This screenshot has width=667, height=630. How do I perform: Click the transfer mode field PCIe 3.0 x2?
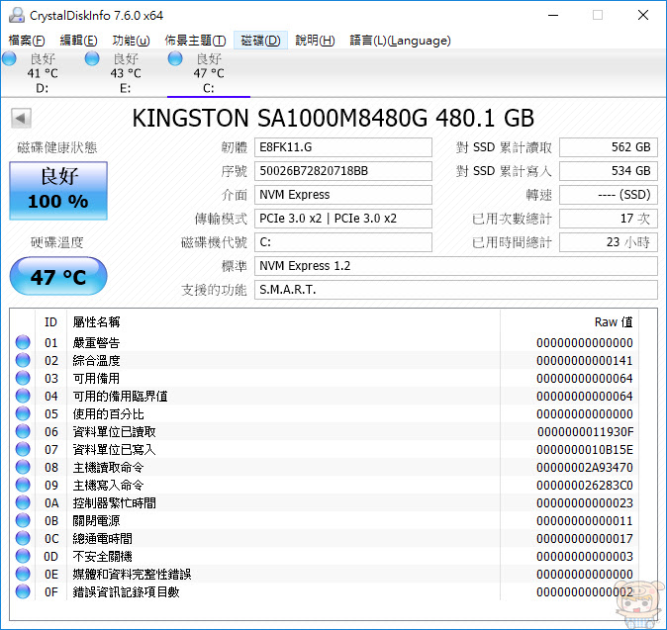(343, 219)
